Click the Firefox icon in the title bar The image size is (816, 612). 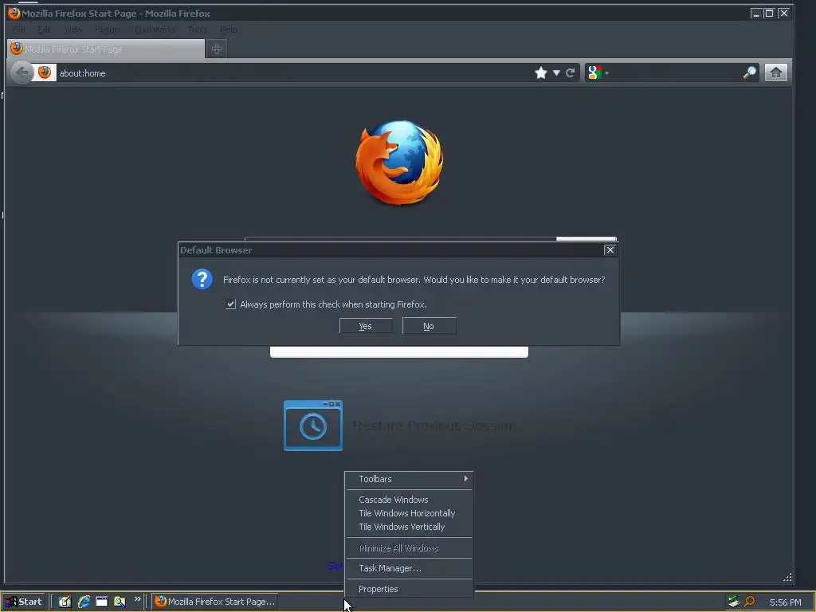coord(14,13)
